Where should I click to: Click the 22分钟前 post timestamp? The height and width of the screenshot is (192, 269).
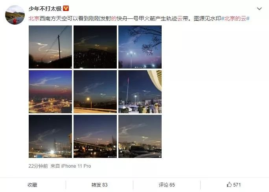pyautogui.click(x=38, y=166)
